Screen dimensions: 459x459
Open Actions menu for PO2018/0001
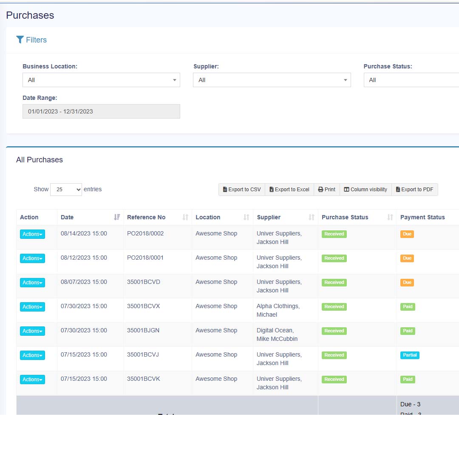point(32,258)
